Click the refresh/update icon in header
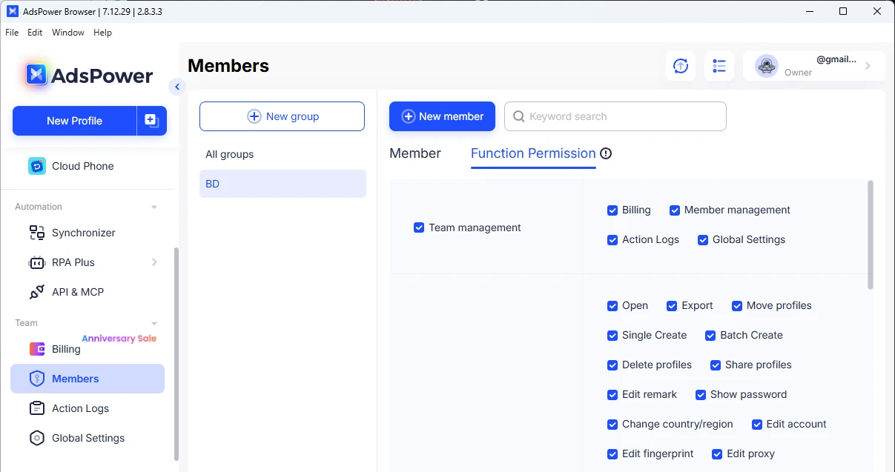 click(x=681, y=66)
